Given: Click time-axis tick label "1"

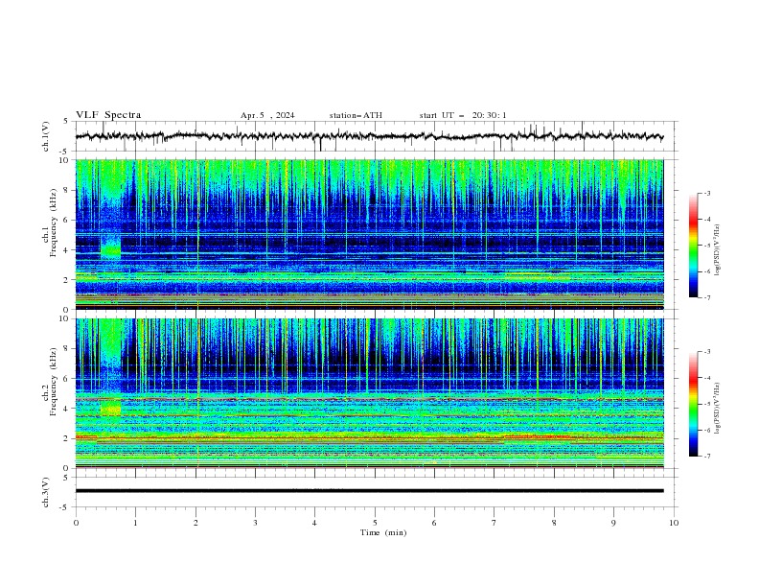Looking at the screenshot, I should (135, 523).
